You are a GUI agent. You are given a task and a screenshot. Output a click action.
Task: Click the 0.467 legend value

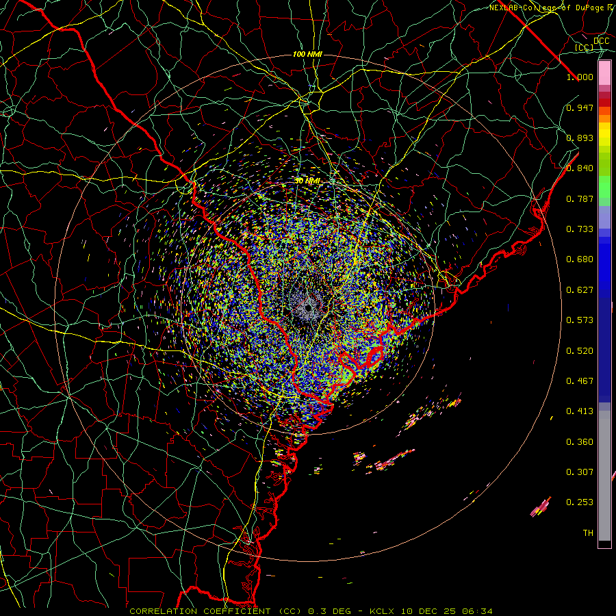580,381
